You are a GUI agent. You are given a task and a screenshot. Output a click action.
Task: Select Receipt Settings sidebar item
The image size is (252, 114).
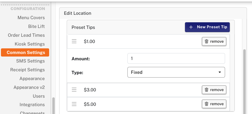click(28, 70)
